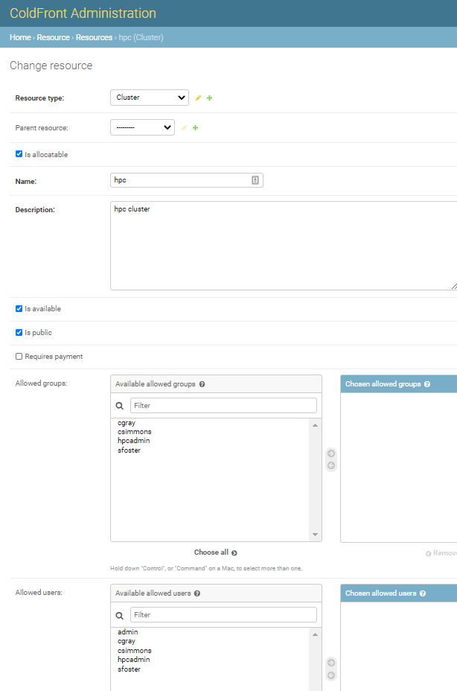This screenshot has height=691, width=457.
Task: Click the allowed users move-right arrow
Action: click(x=331, y=663)
